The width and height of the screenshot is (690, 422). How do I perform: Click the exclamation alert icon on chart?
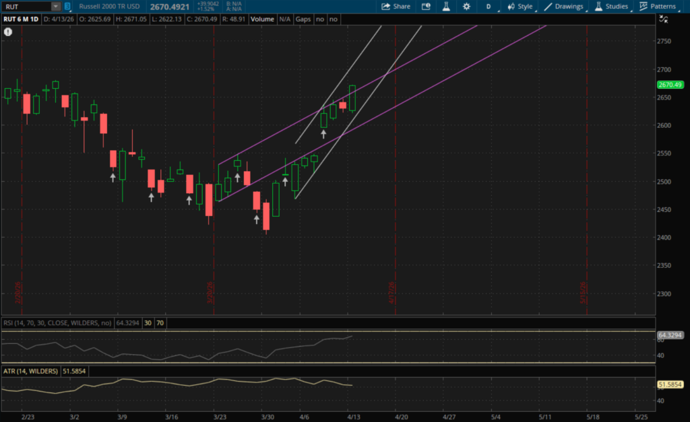point(7,32)
